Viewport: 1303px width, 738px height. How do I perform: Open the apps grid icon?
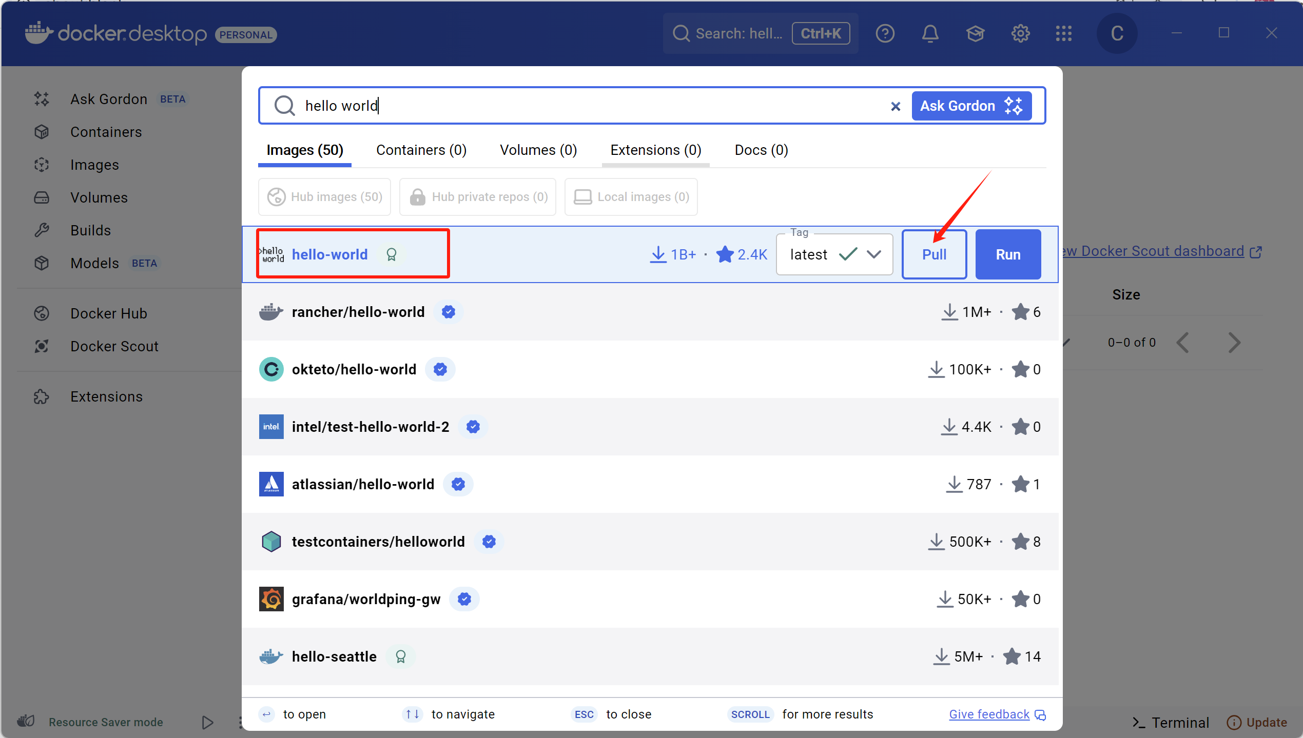[1064, 34]
